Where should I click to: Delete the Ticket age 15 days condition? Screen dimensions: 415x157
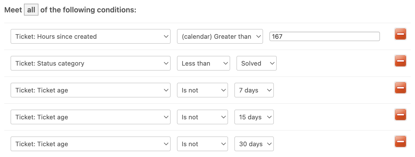coord(400,115)
